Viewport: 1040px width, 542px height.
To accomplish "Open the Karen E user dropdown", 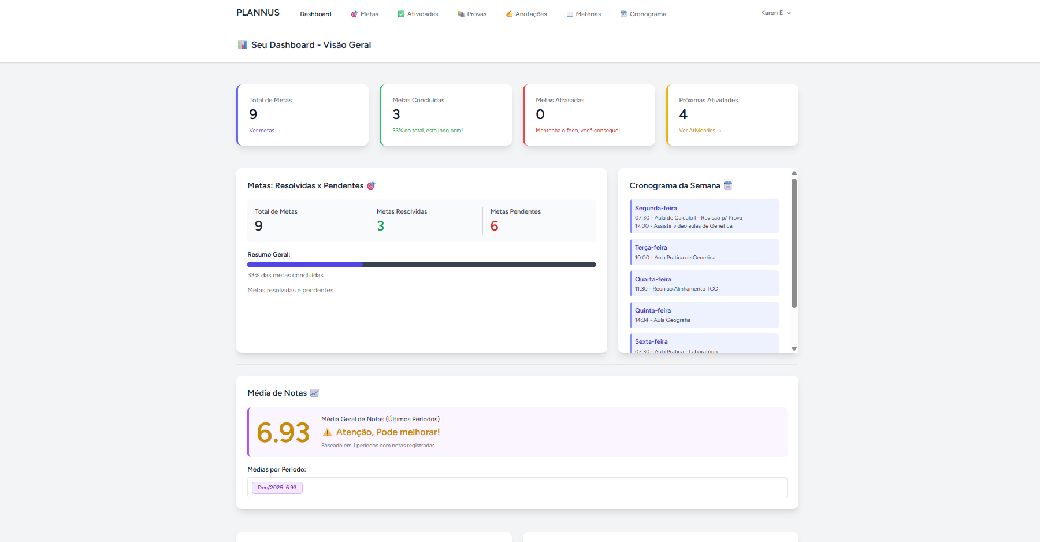I will (x=775, y=13).
